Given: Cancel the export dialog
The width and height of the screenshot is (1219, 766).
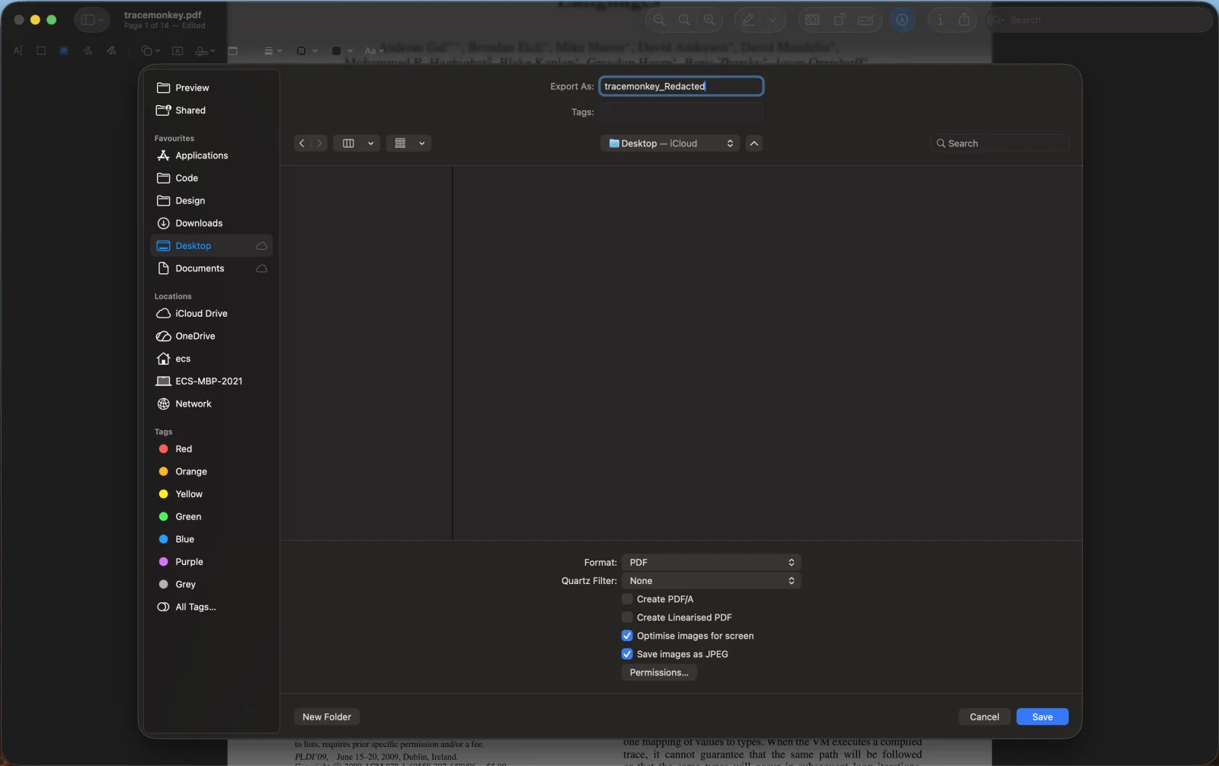Looking at the screenshot, I should [984, 717].
